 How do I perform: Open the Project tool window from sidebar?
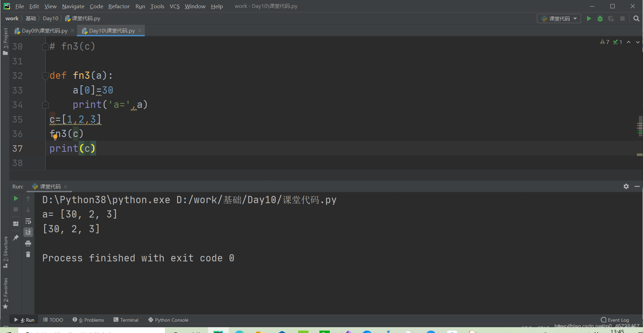point(5,41)
